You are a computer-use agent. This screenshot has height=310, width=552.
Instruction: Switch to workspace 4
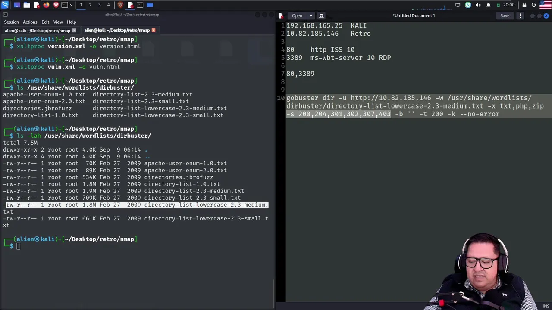[108, 5]
